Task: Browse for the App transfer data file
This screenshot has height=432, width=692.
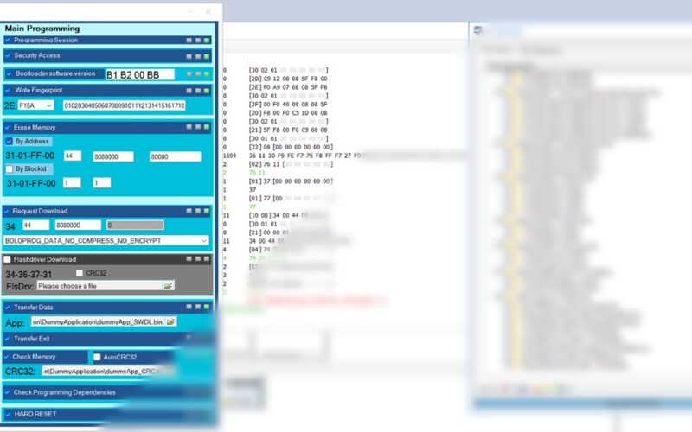Action: [x=170, y=321]
